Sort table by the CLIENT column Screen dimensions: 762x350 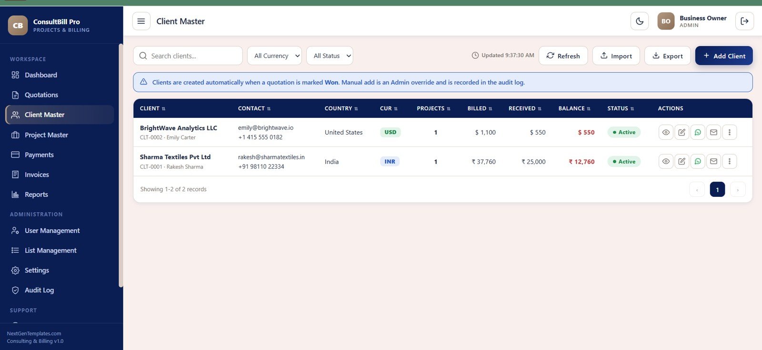click(152, 108)
